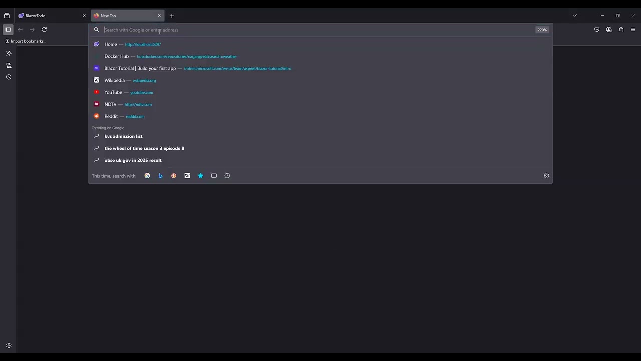Search the wheel of time season 3 episode 8
The height and width of the screenshot is (361, 641).
pyautogui.click(x=320, y=148)
